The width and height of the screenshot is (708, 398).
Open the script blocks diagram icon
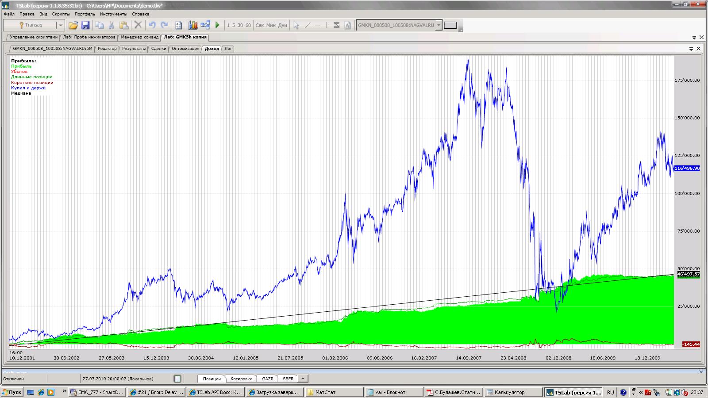pyautogui.click(x=205, y=25)
